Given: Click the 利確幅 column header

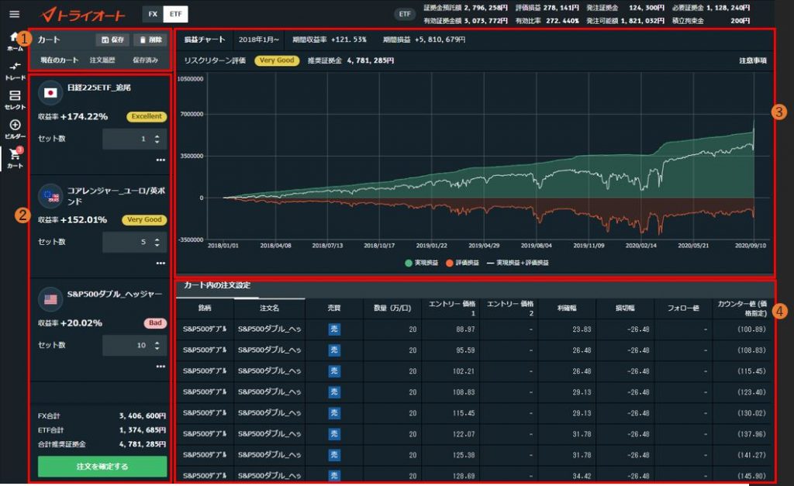Looking at the screenshot, I should coord(567,308).
